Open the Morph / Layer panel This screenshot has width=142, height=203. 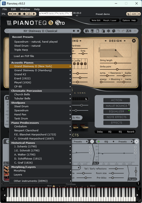(x=110, y=20)
